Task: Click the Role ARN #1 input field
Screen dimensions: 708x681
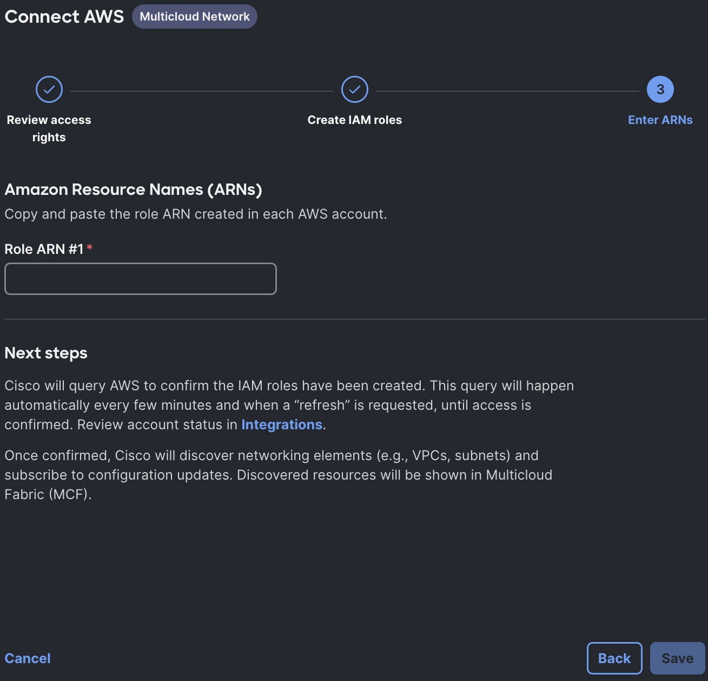Action: tap(141, 279)
